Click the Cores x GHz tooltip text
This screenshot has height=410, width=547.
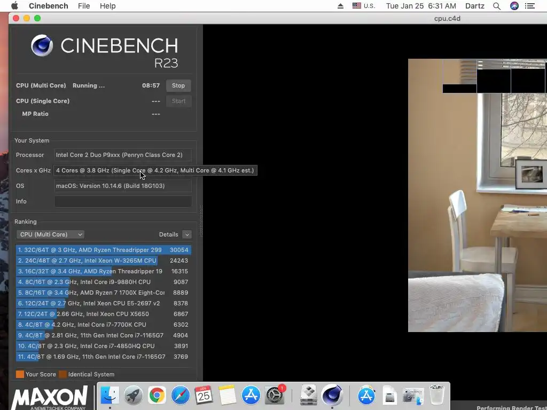point(155,170)
